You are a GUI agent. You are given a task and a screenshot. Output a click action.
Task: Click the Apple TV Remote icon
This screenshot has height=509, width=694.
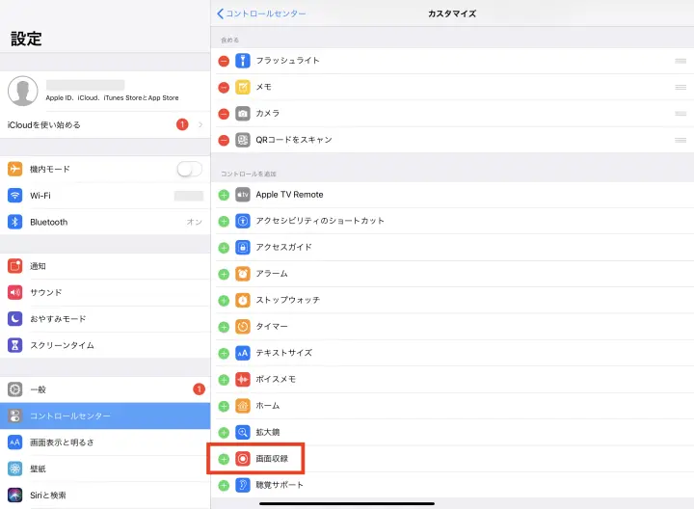coord(243,195)
